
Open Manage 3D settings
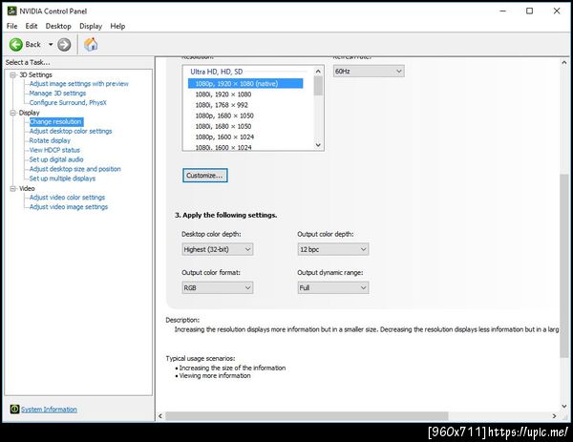(x=57, y=94)
